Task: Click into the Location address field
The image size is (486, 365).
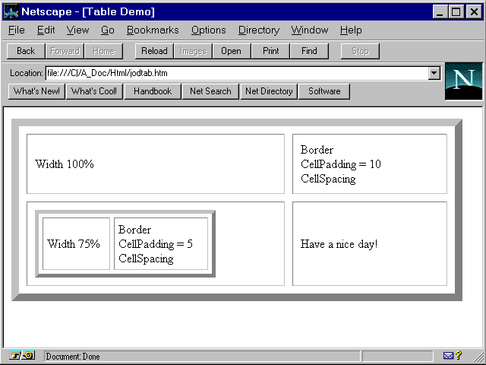Action: [x=235, y=73]
